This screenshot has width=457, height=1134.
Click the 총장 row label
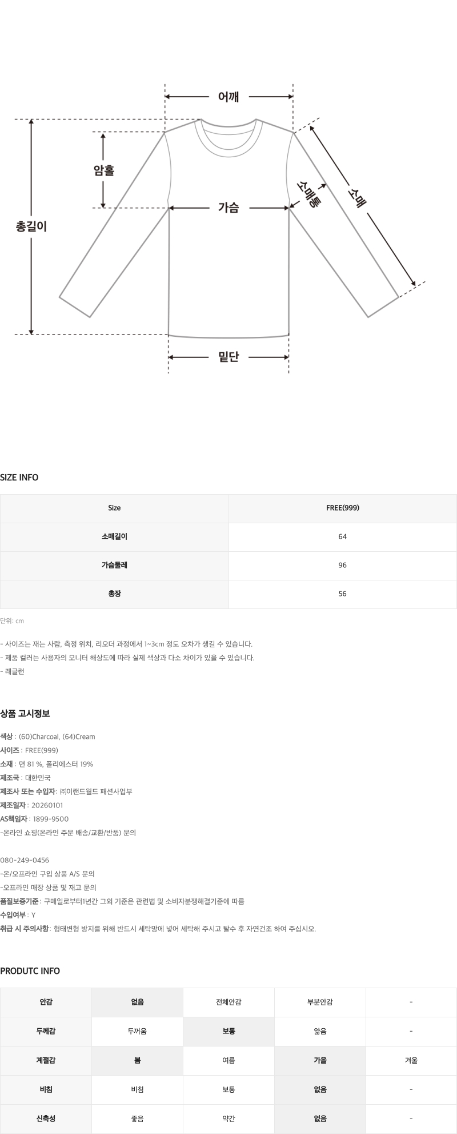(x=114, y=594)
